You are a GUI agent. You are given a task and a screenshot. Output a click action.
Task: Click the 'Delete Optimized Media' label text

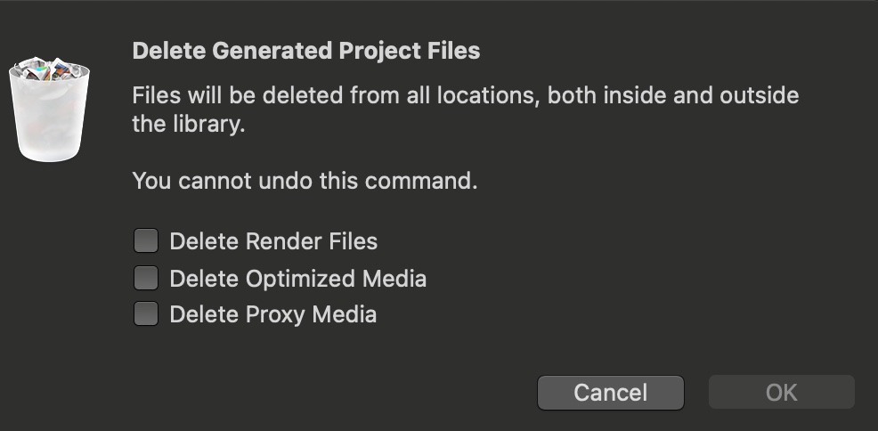click(297, 279)
